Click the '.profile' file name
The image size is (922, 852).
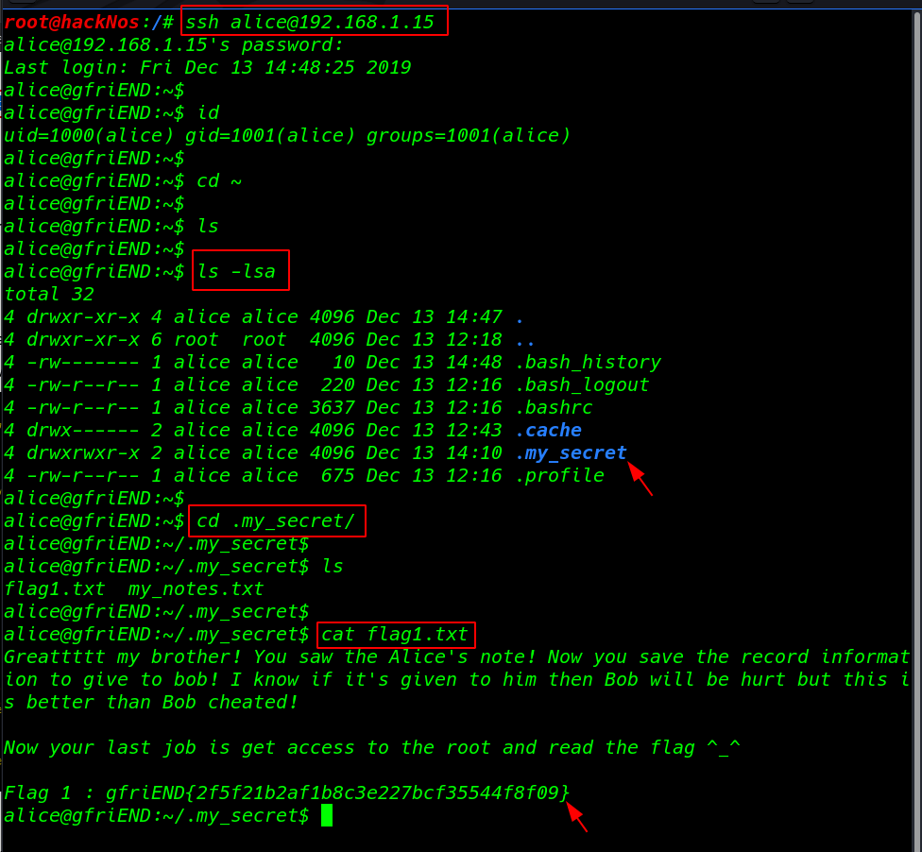[x=560, y=475]
